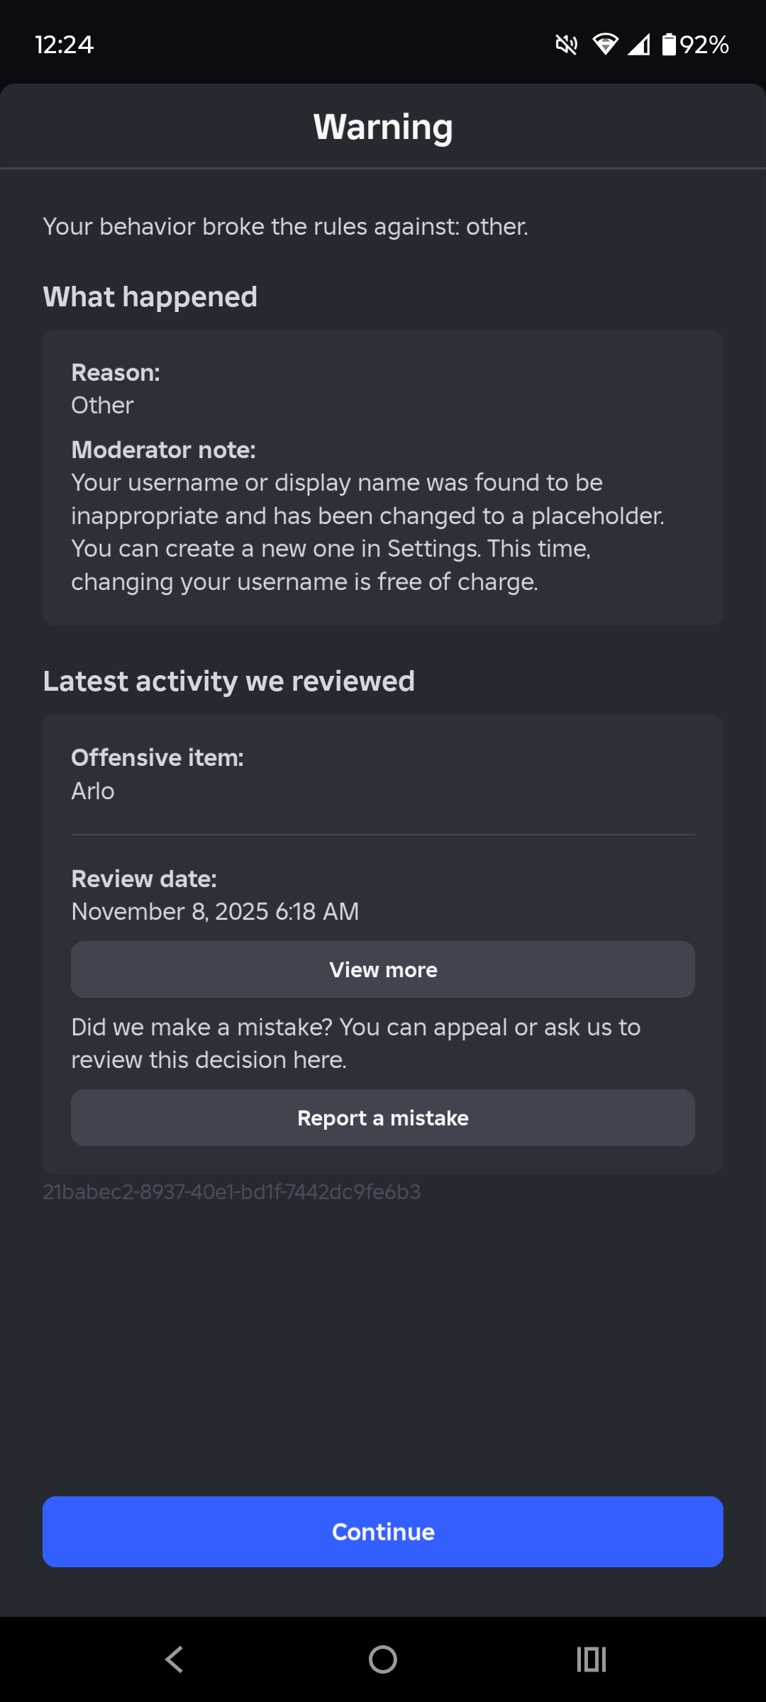Tap the battery icon in status bar
Screen dimensions: 766x1702
coord(669,45)
